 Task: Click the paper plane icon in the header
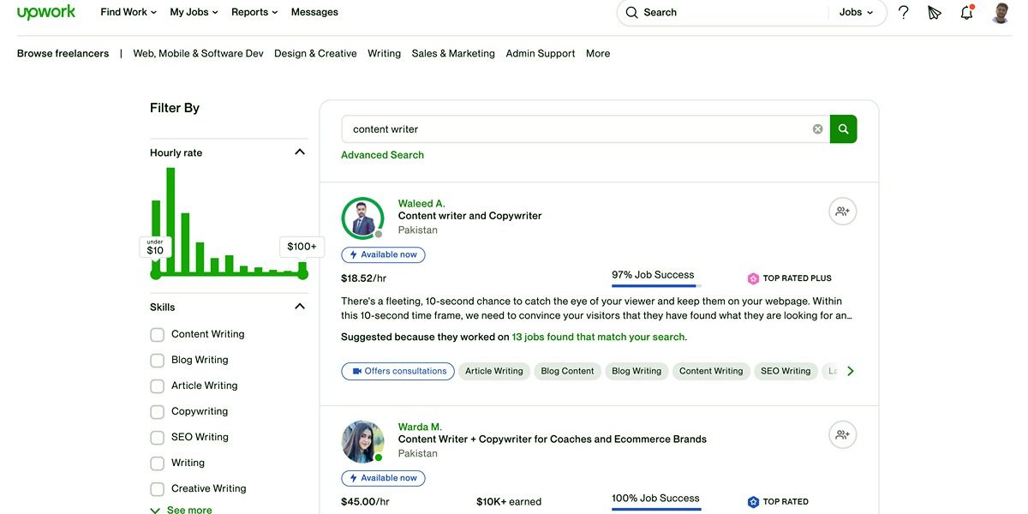click(x=934, y=12)
